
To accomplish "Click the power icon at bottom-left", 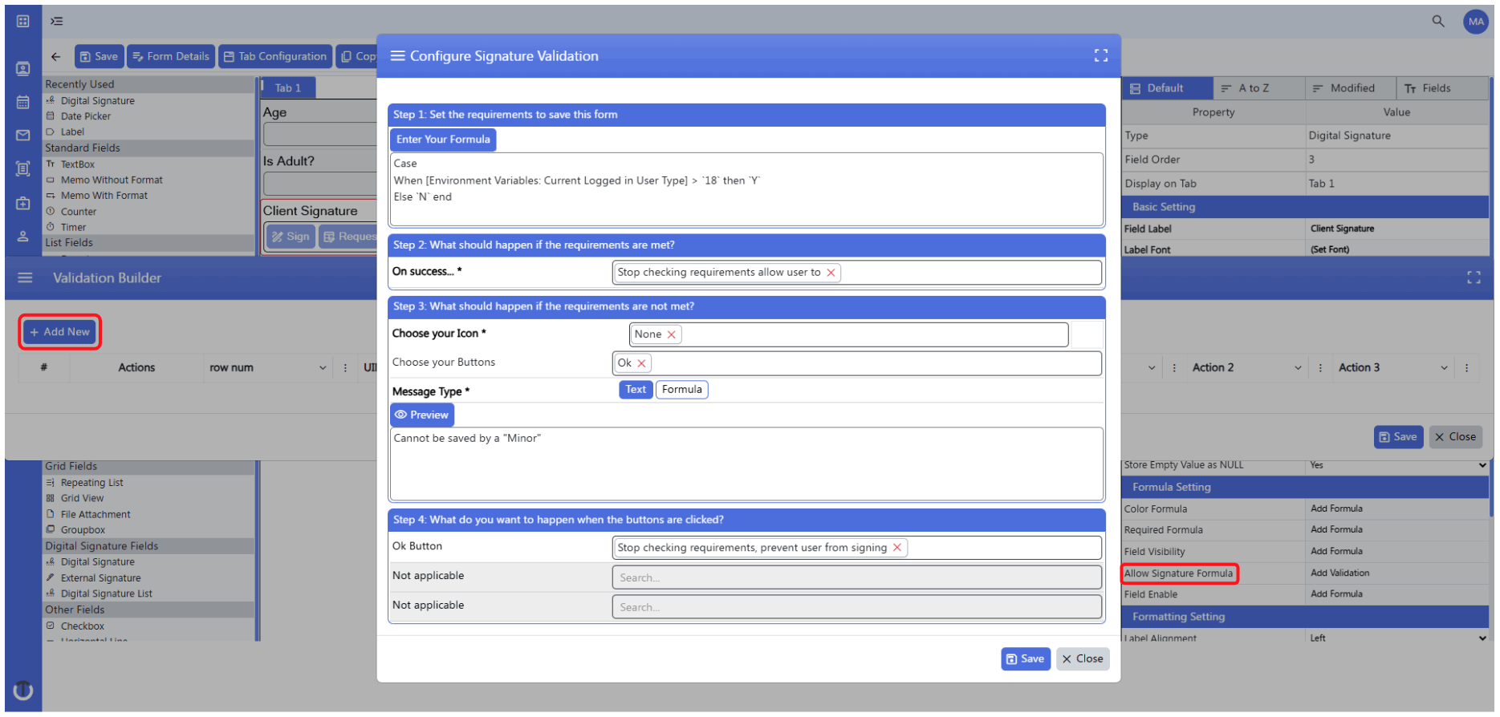I will (23, 690).
